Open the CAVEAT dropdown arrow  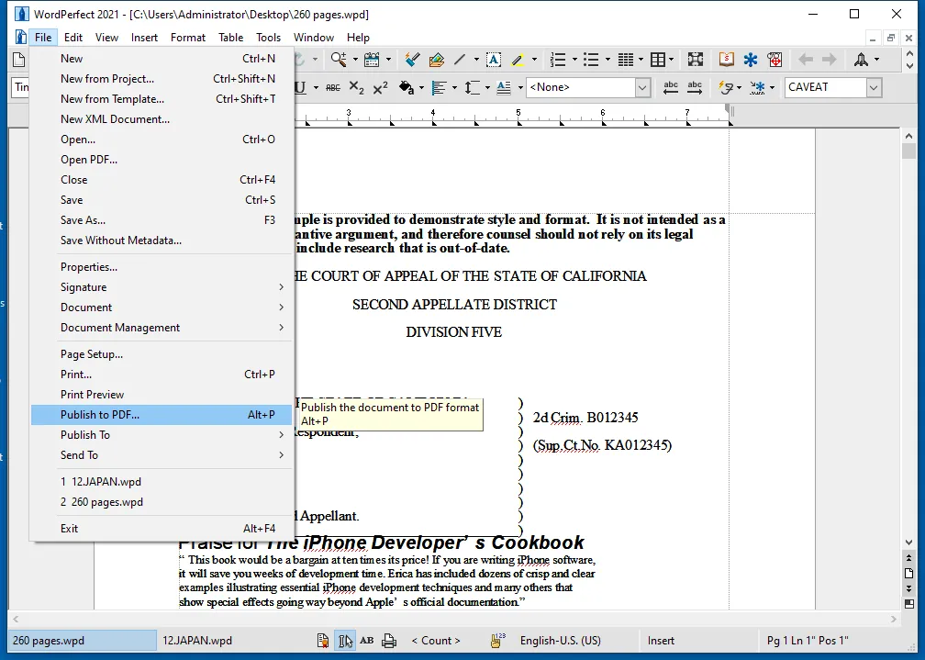(x=874, y=87)
